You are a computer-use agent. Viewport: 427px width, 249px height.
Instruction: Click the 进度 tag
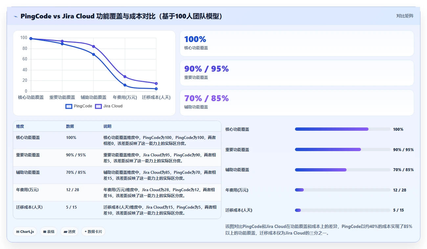click(x=70, y=232)
